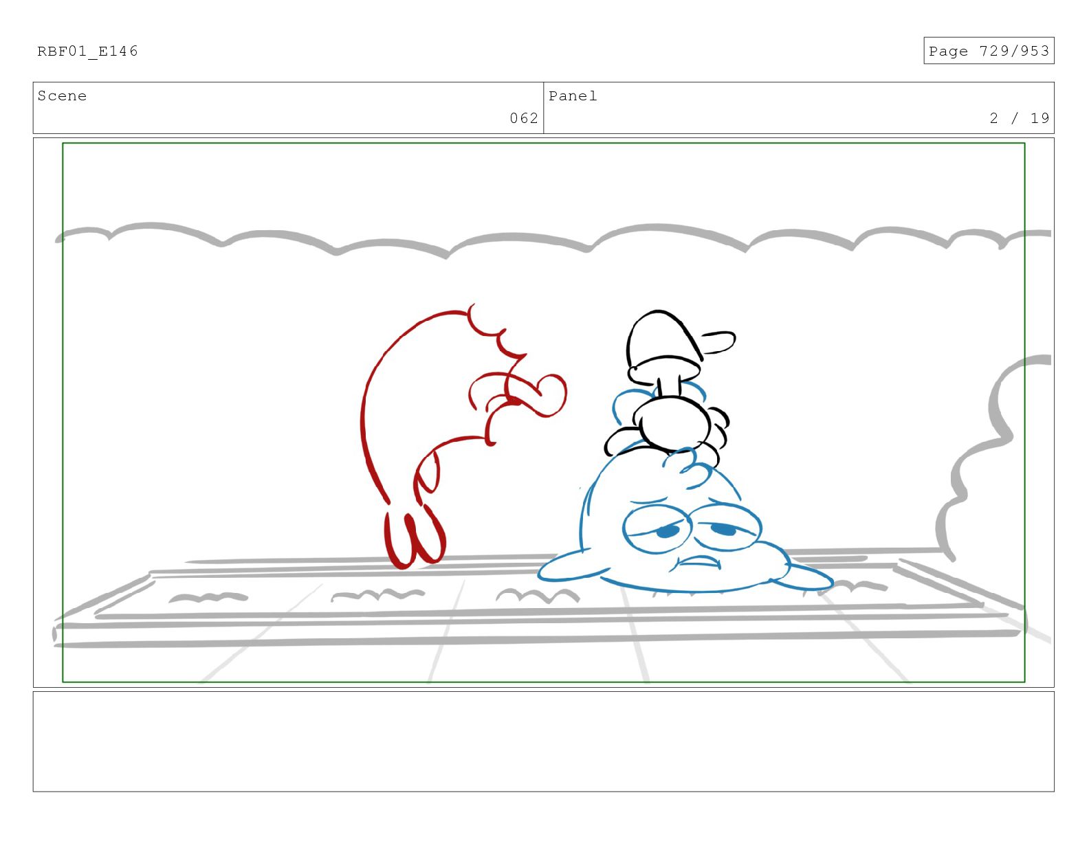Click the Scene label
The image size is (1089, 841).
click(62, 96)
